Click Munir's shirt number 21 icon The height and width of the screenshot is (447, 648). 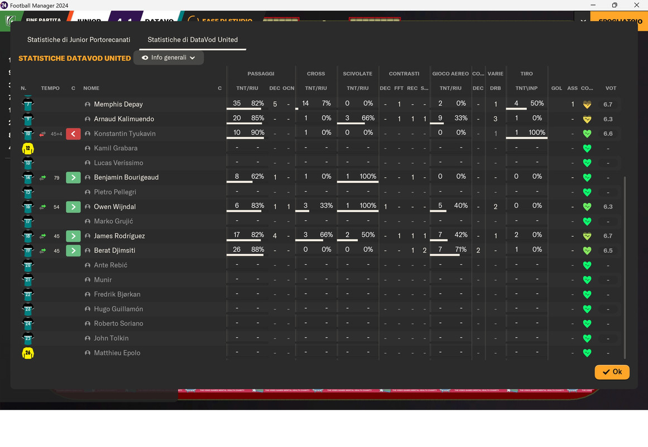point(28,280)
